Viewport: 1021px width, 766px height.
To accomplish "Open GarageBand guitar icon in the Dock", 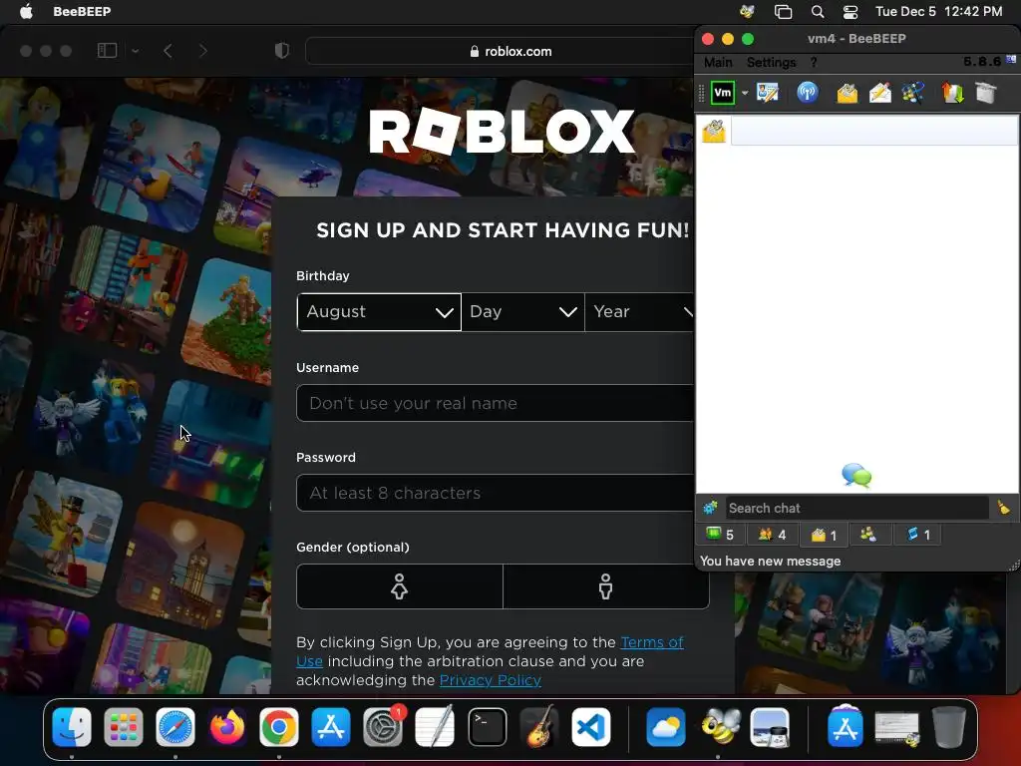I will (x=539, y=727).
